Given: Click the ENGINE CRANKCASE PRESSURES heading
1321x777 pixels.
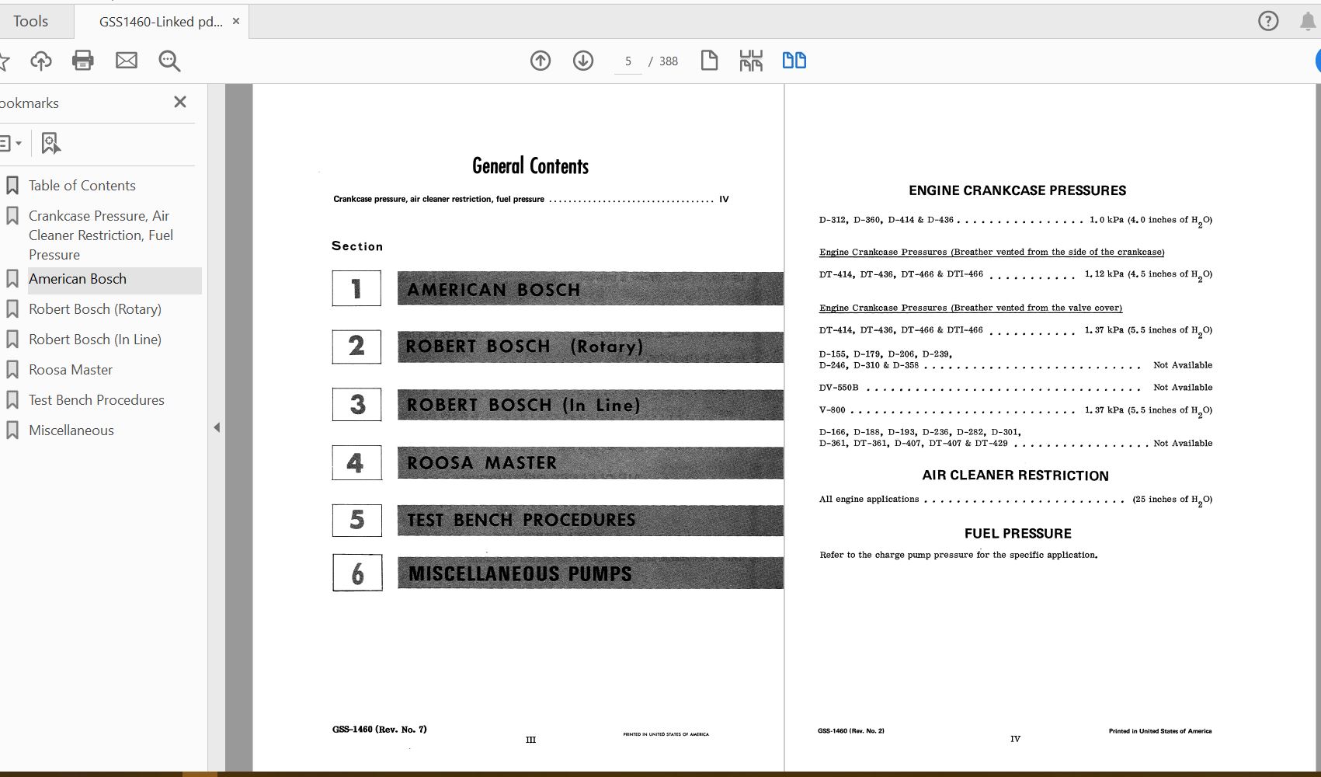Looking at the screenshot, I should [x=1017, y=190].
